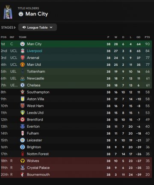The height and width of the screenshot is (185, 154).
Task: Click the Brighton club badge
Action: point(22,147)
